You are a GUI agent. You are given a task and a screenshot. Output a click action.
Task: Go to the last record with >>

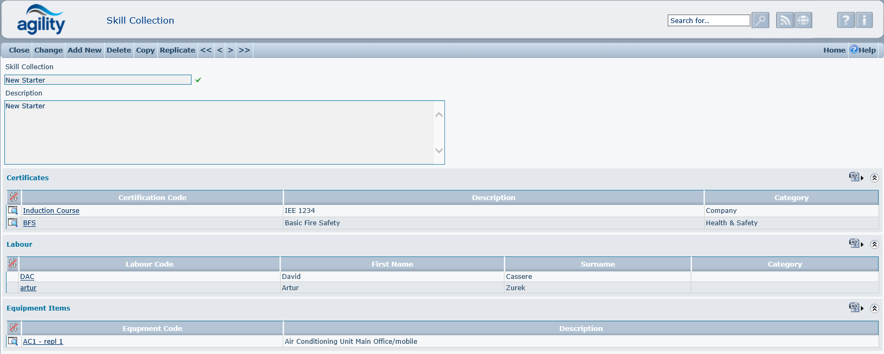click(x=244, y=50)
